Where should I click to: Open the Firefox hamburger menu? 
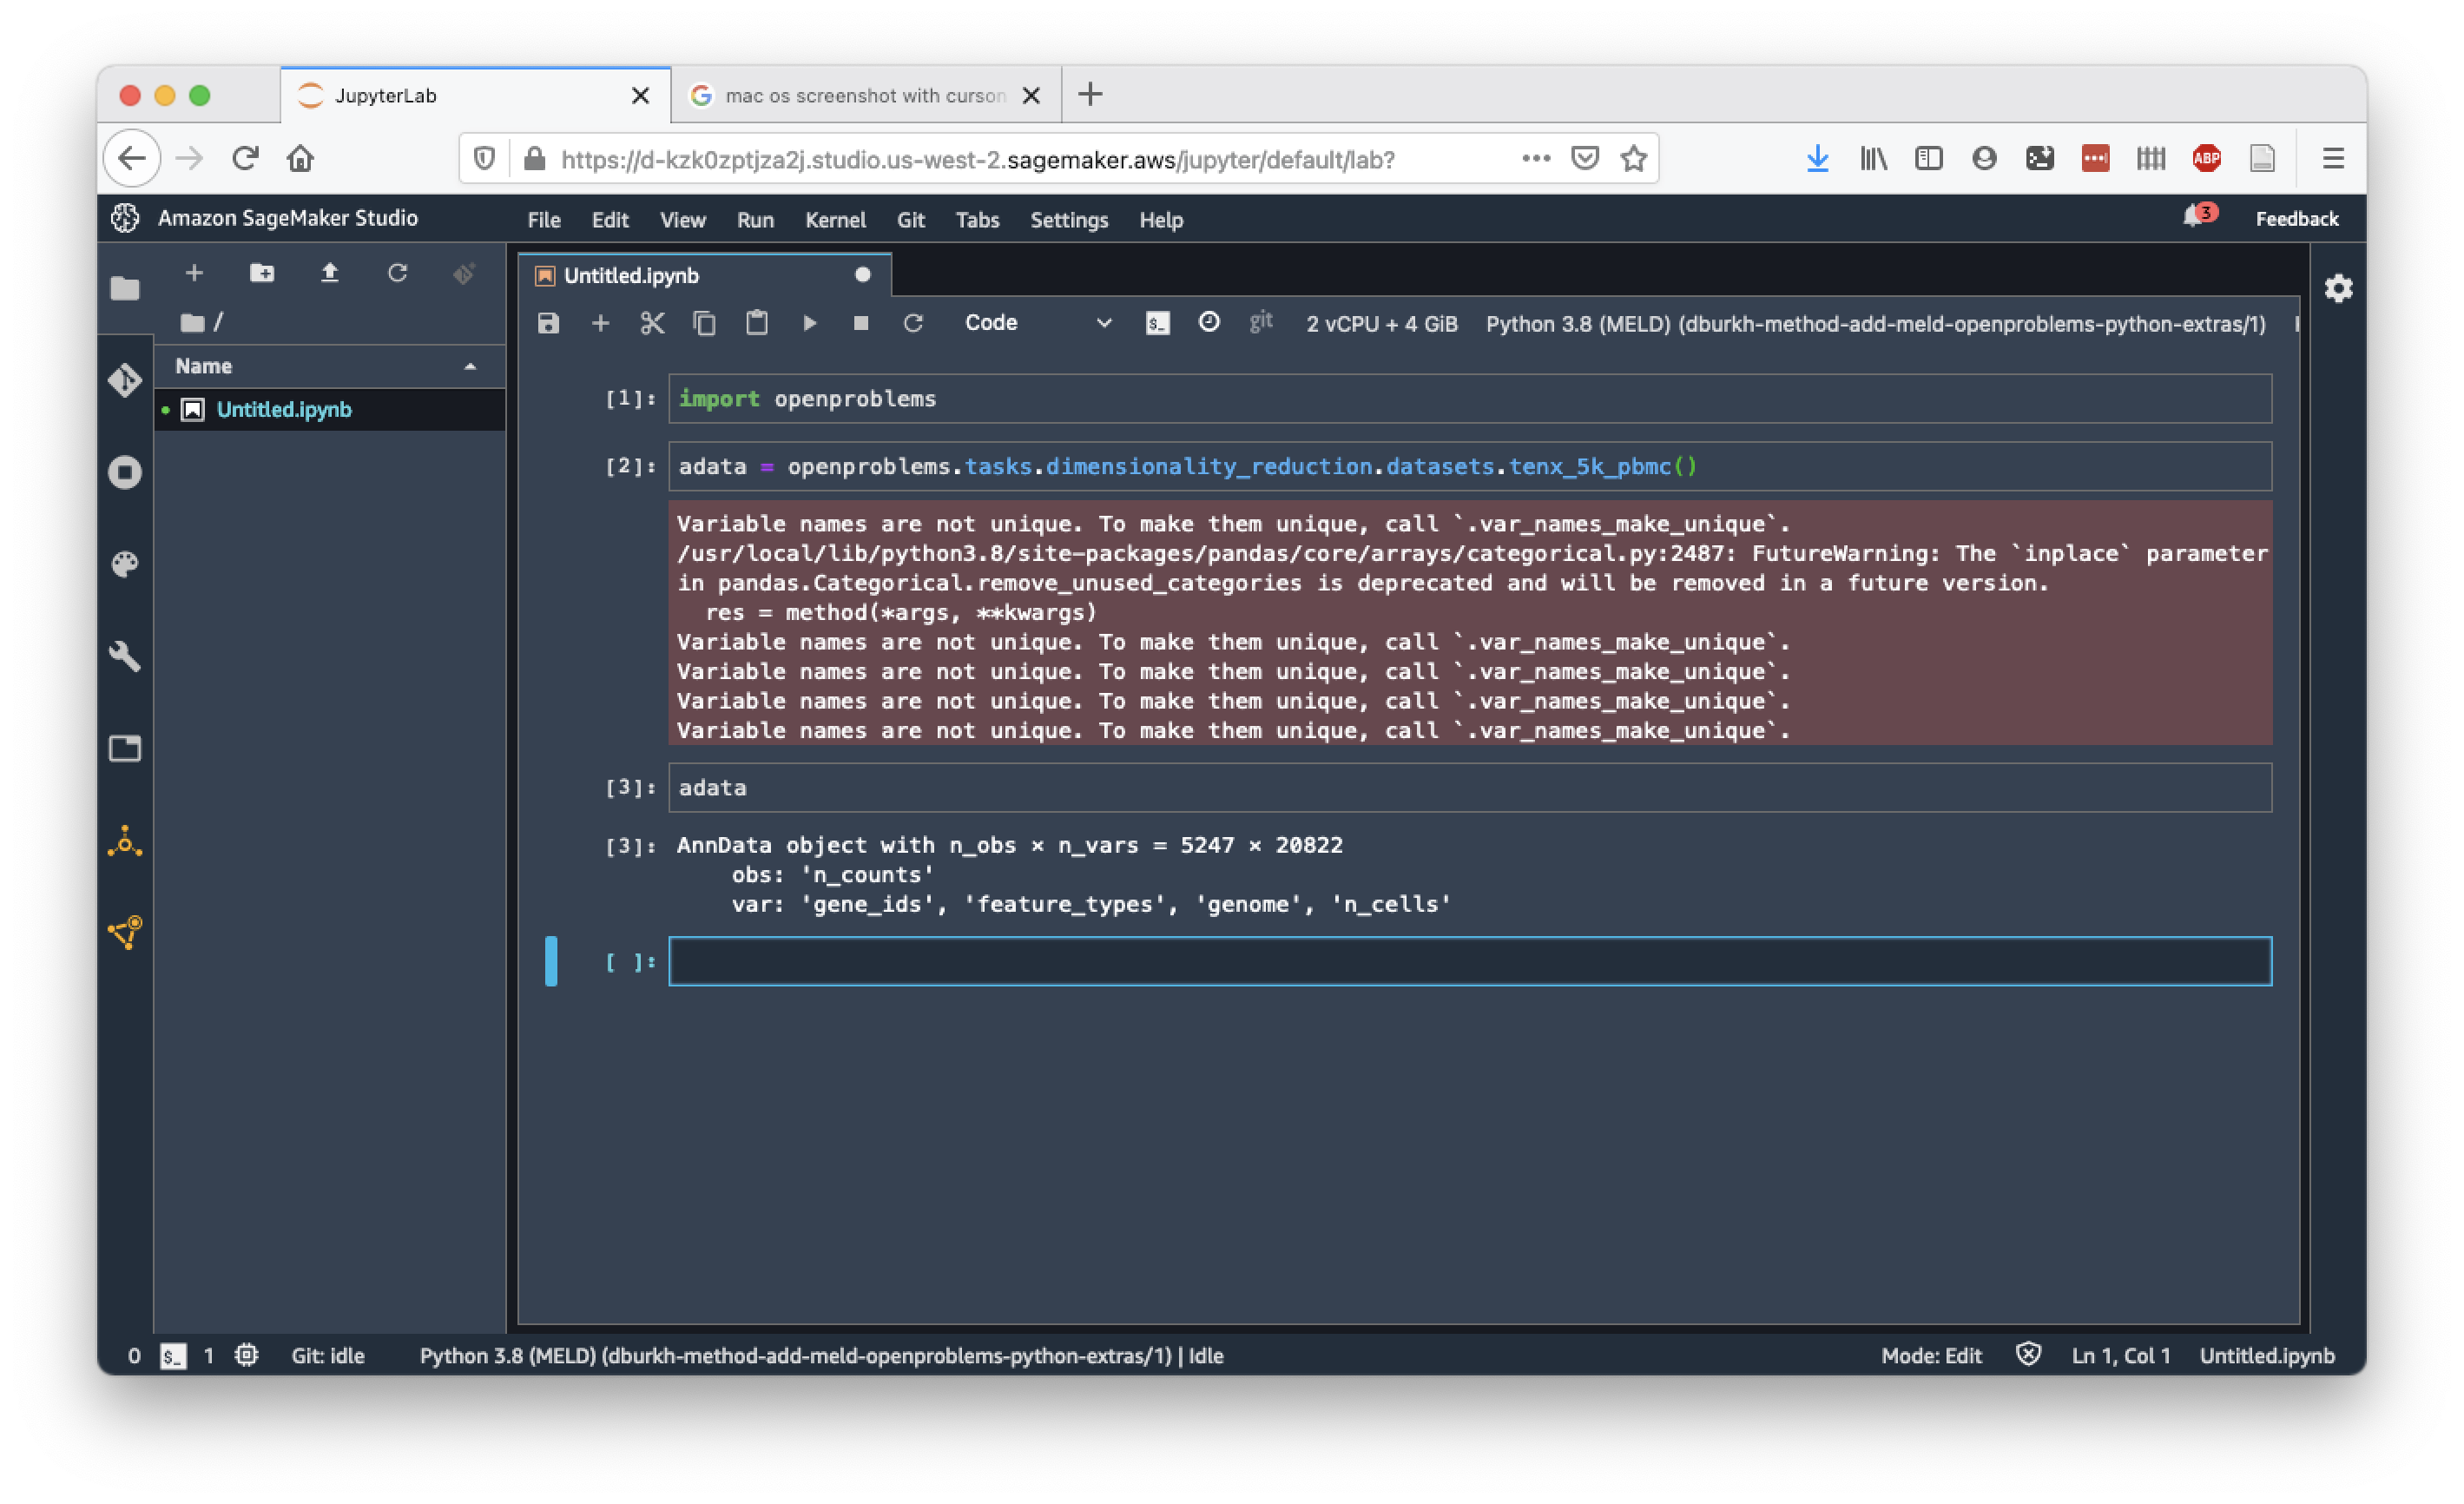(2333, 158)
